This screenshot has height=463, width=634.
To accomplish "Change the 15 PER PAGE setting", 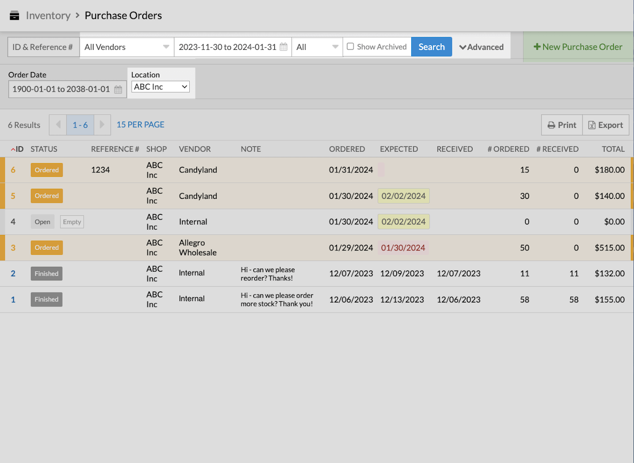I will coord(140,125).
